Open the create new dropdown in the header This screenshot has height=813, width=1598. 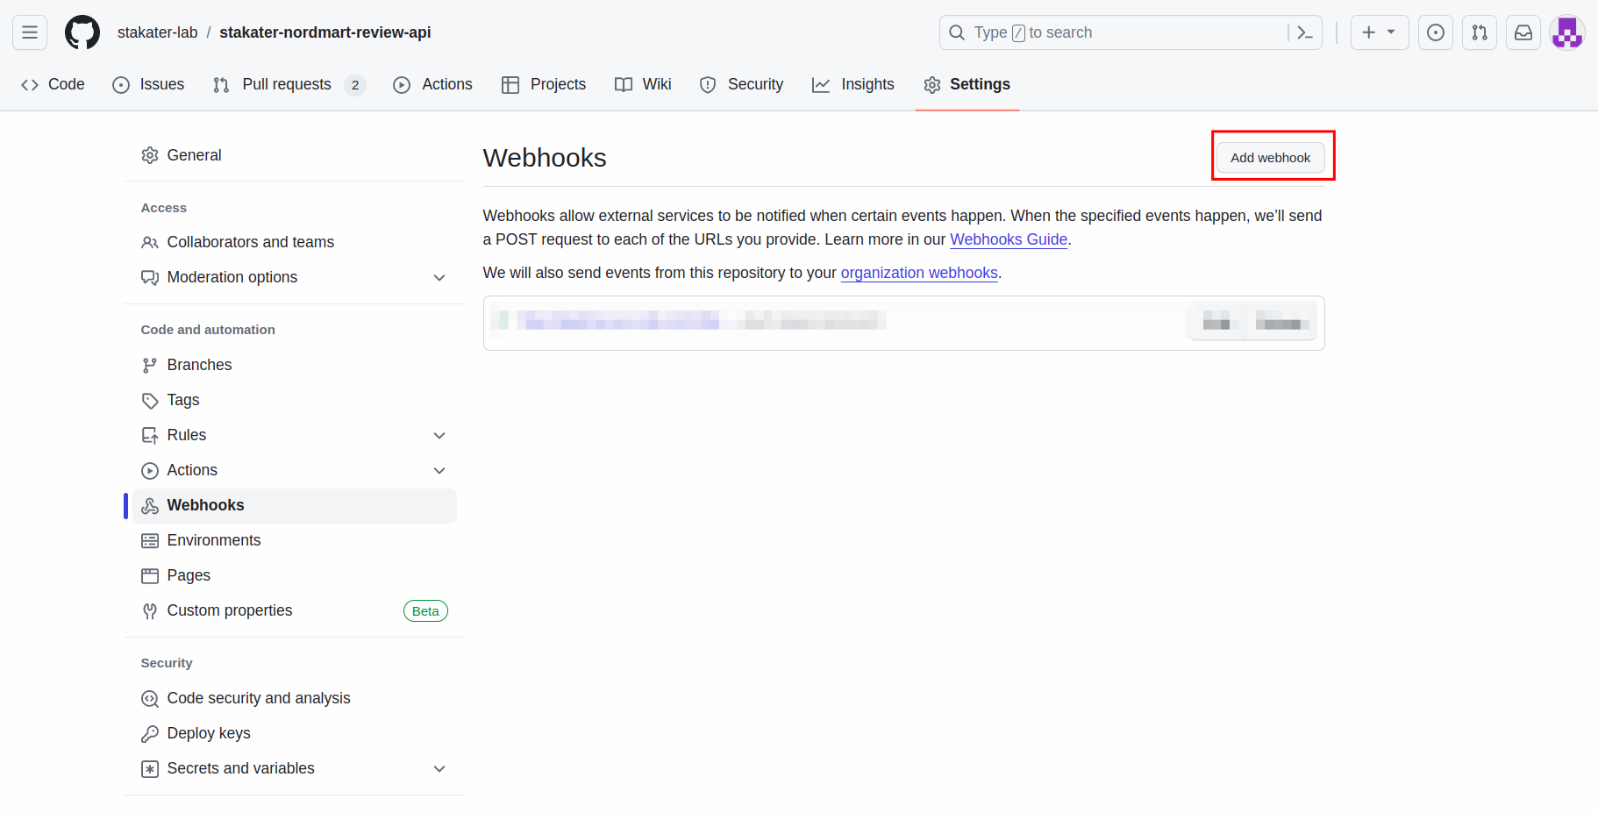(1379, 32)
